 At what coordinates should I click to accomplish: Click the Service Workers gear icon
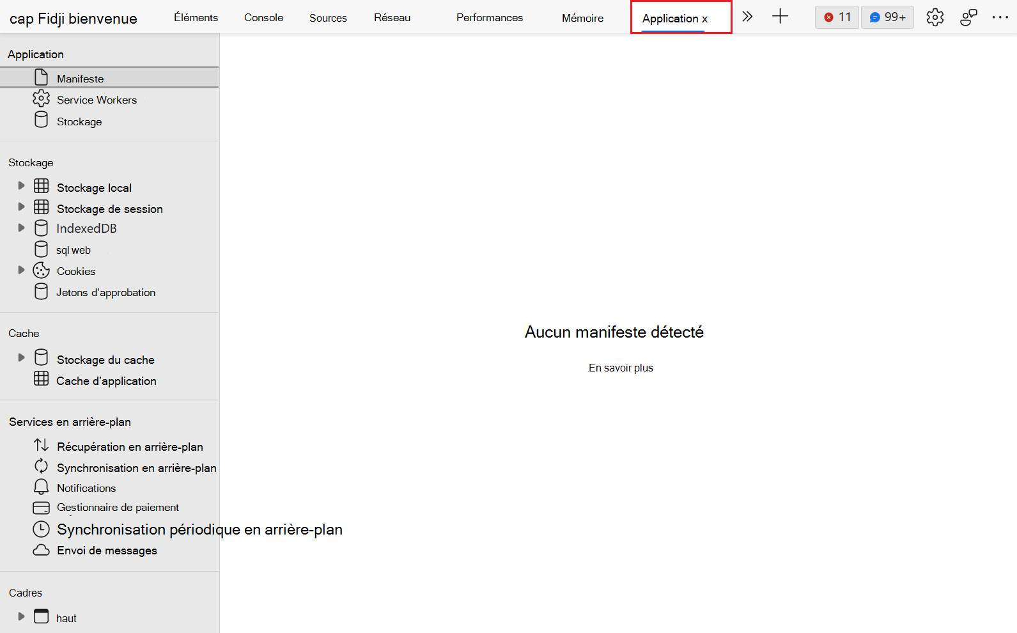click(x=41, y=98)
